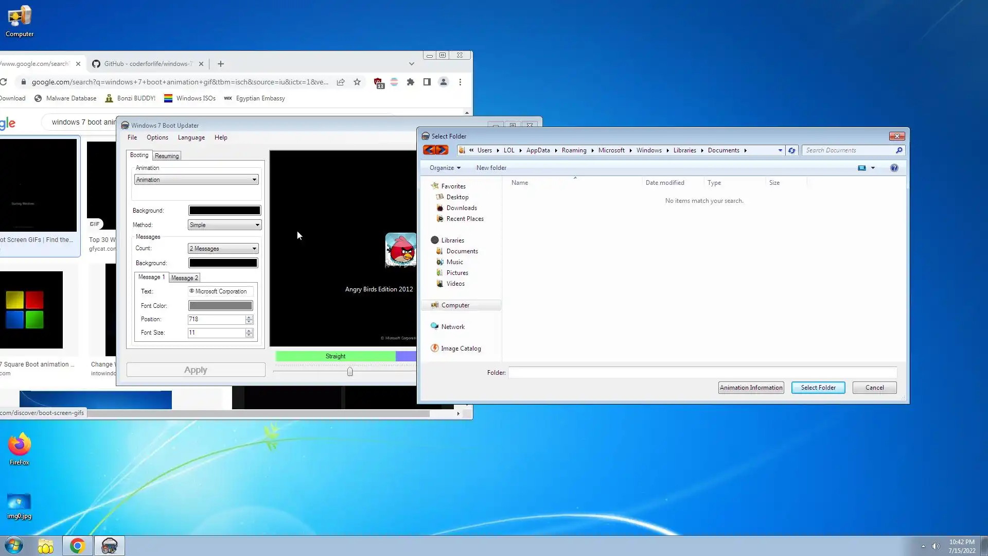Click Windows 7 Boot Updater taskbar icon
Viewport: 988px width, 556px height.
(x=110, y=546)
